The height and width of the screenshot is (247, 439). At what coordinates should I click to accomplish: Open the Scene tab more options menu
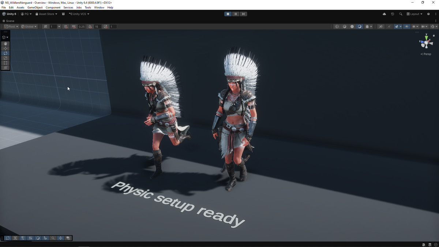[x=436, y=21]
